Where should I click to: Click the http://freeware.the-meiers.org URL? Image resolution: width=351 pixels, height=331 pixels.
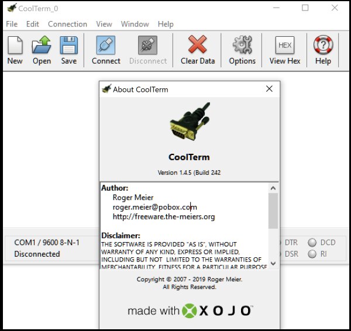click(x=164, y=216)
